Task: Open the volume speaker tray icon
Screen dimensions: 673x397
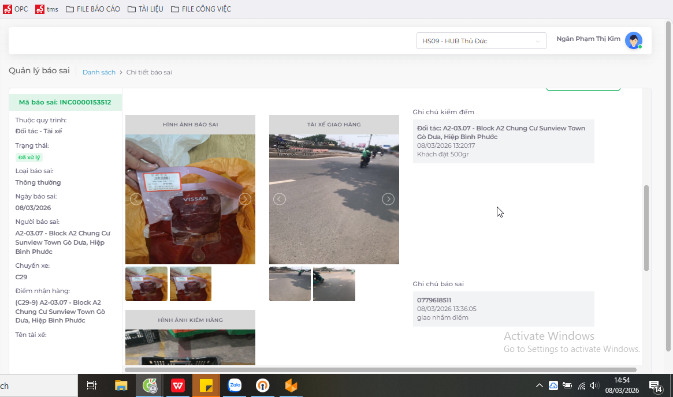Action: [x=594, y=385]
